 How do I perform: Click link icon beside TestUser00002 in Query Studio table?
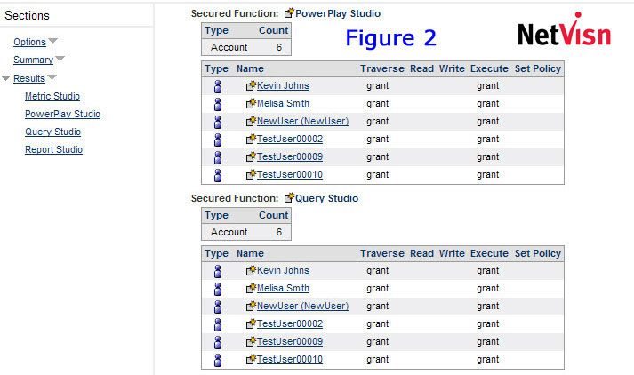[x=251, y=323]
